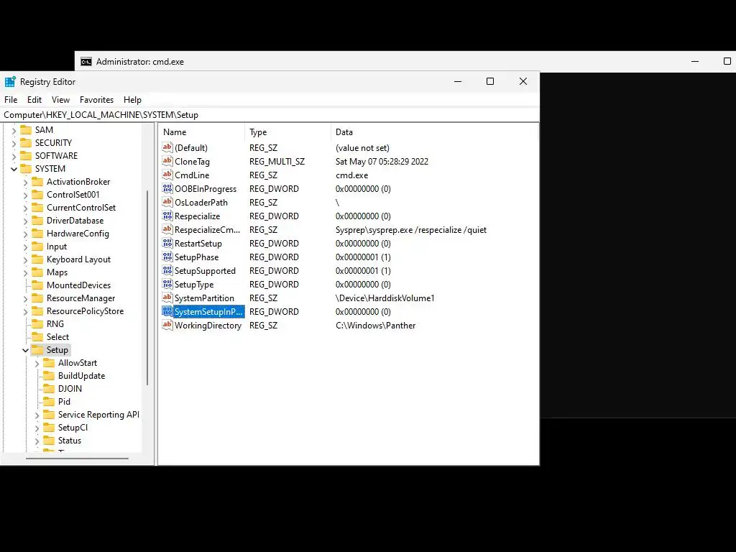This screenshot has width=736, height=552.
Task: Sort values by Type column header
Action: [x=287, y=132]
